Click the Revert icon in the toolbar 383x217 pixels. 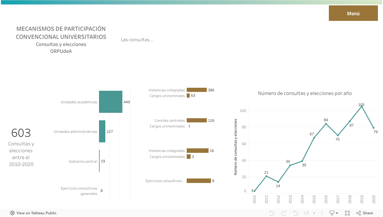coord(296,213)
